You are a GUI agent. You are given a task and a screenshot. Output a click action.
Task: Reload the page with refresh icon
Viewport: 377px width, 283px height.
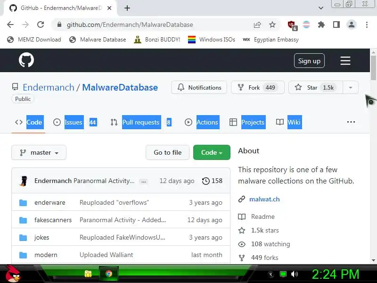tap(41, 25)
